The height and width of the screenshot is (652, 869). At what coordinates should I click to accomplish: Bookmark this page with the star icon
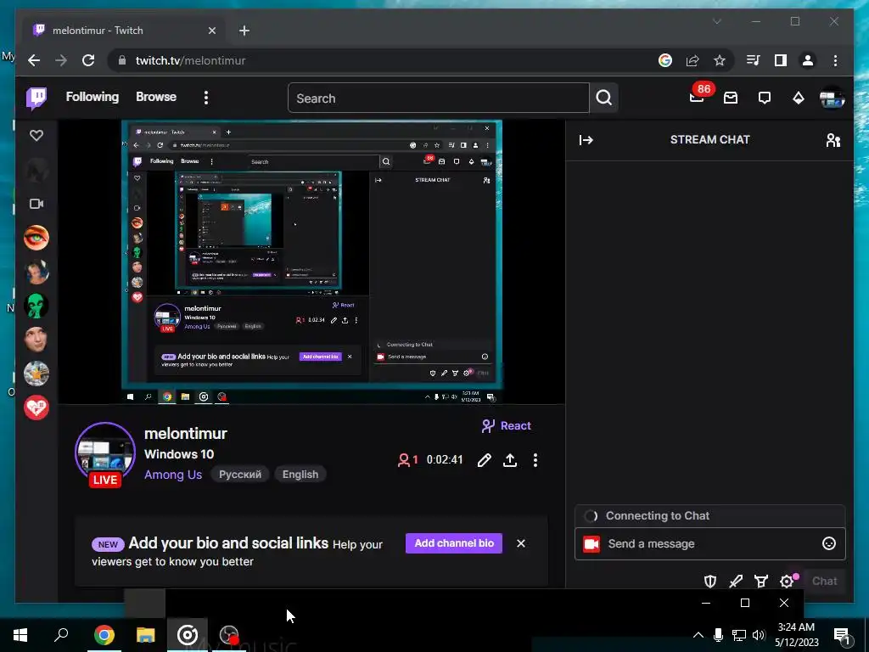click(x=720, y=60)
